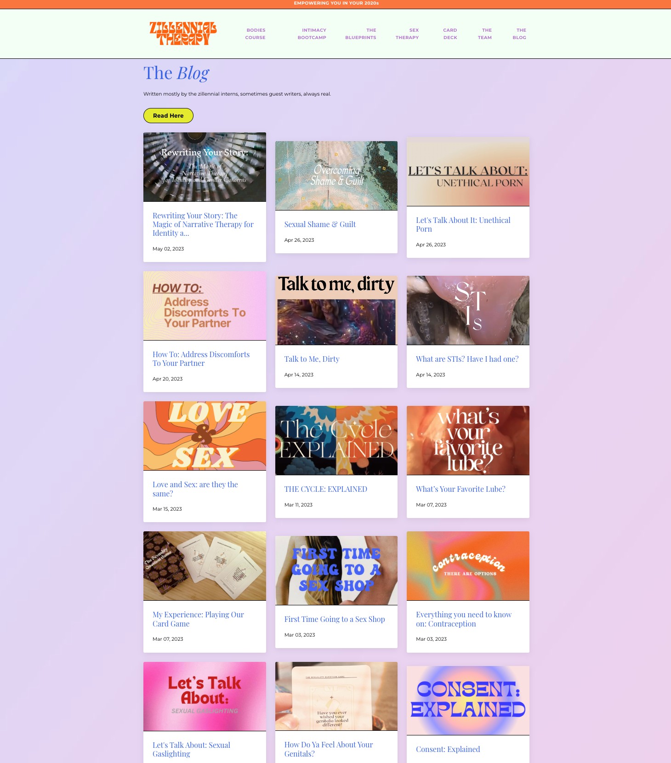Viewport: 671px width, 763px height.
Task: Open THE CYCLE: EXPLAINED article title
Action: [x=325, y=489]
